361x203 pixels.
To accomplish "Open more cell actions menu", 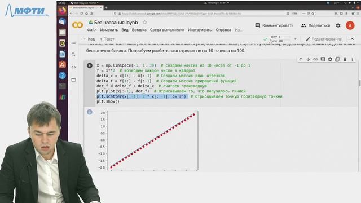I will point(352,59).
